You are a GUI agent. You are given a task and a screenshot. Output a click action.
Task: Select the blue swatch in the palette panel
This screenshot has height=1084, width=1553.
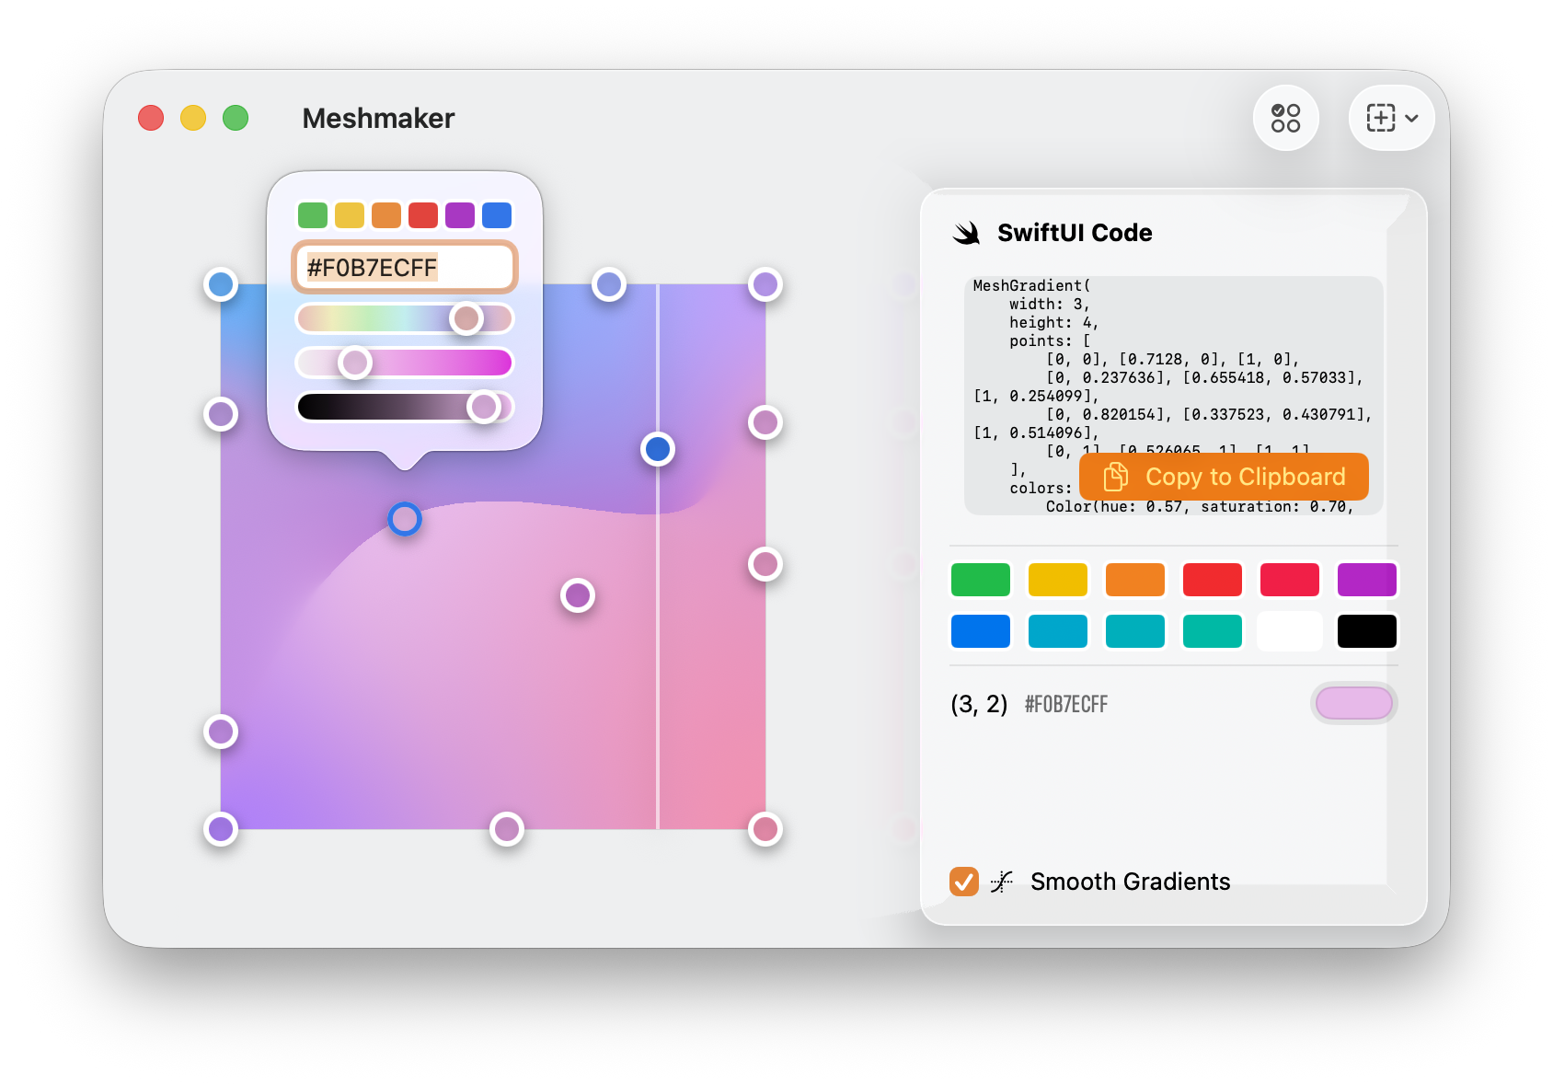(x=981, y=631)
